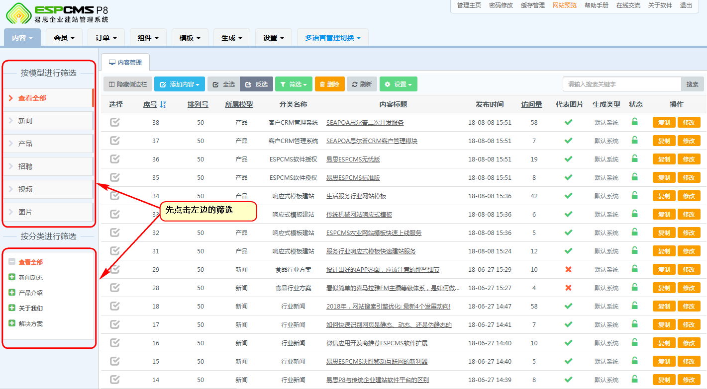Open the green 设置 toolbar dropdown
707x389 pixels.
click(398, 84)
